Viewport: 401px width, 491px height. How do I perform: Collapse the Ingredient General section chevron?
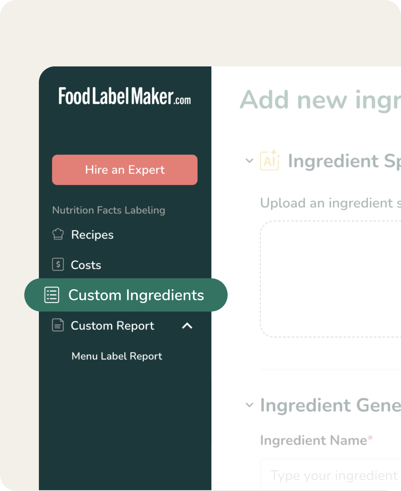(249, 405)
